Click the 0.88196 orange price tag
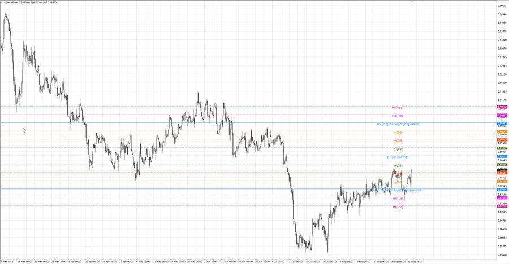The height and width of the screenshot is (264, 509). (x=502, y=182)
